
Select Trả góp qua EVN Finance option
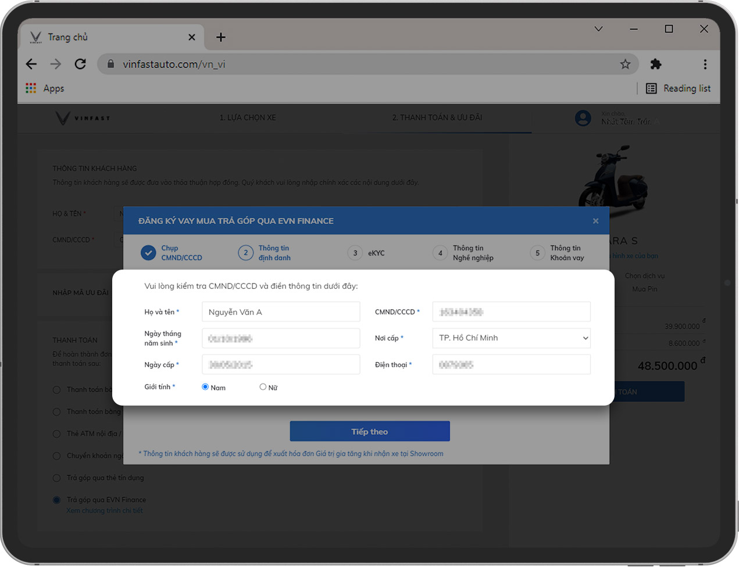57,500
